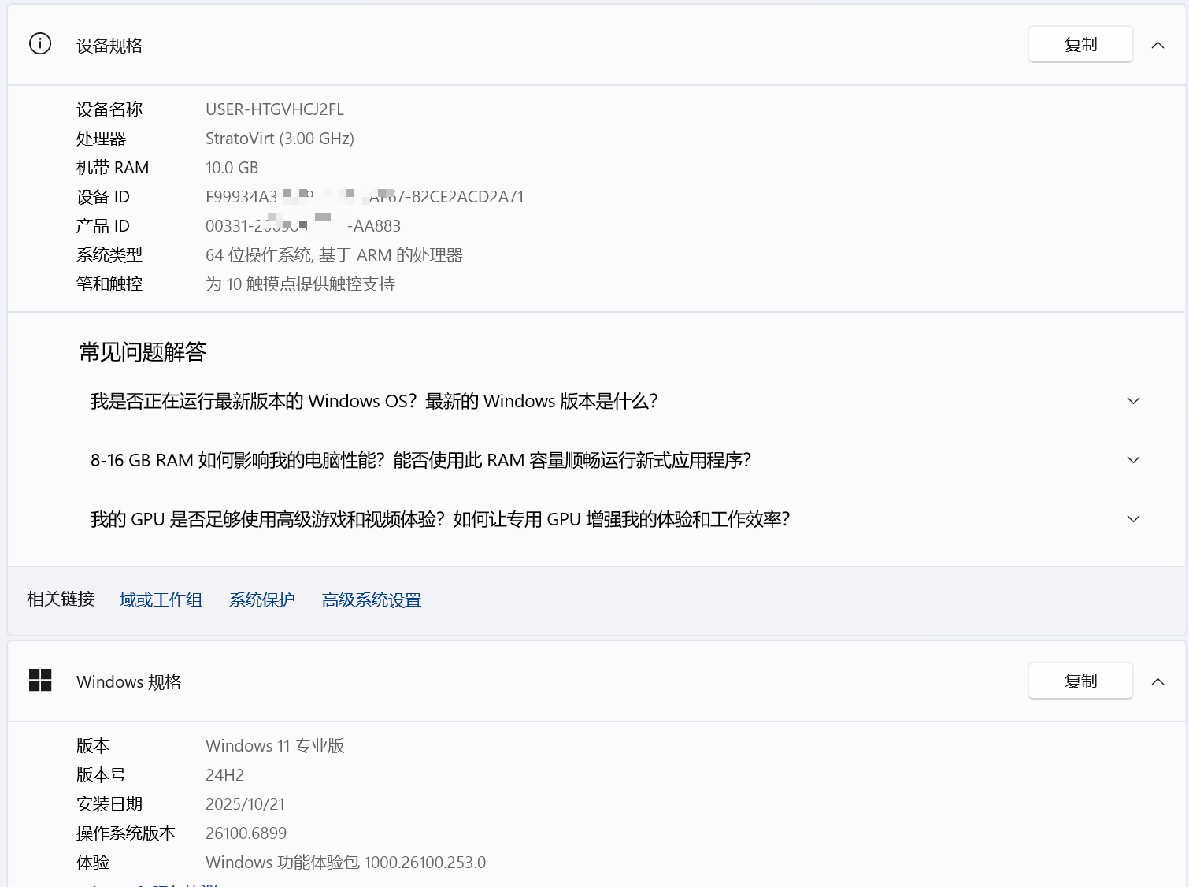The width and height of the screenshot is (1189, 887).
Task: Select the touch support text 为 10 触摸点提供触控支持
Action: point(300,284)
